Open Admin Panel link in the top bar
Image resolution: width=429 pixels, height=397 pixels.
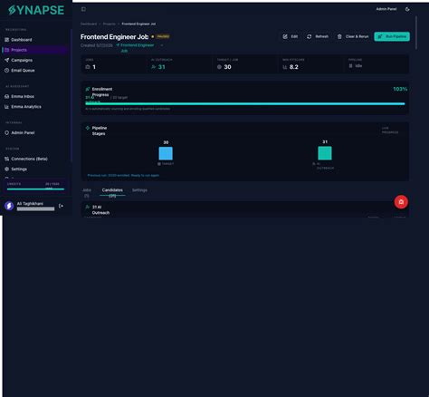tap(386, 9)
